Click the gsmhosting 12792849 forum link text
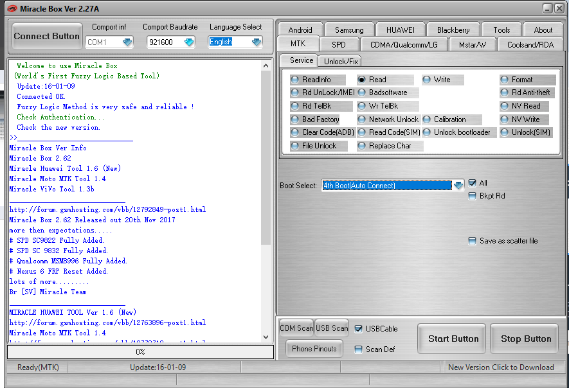The width and height of the screenshot is (569, 388). pos(107,209)
